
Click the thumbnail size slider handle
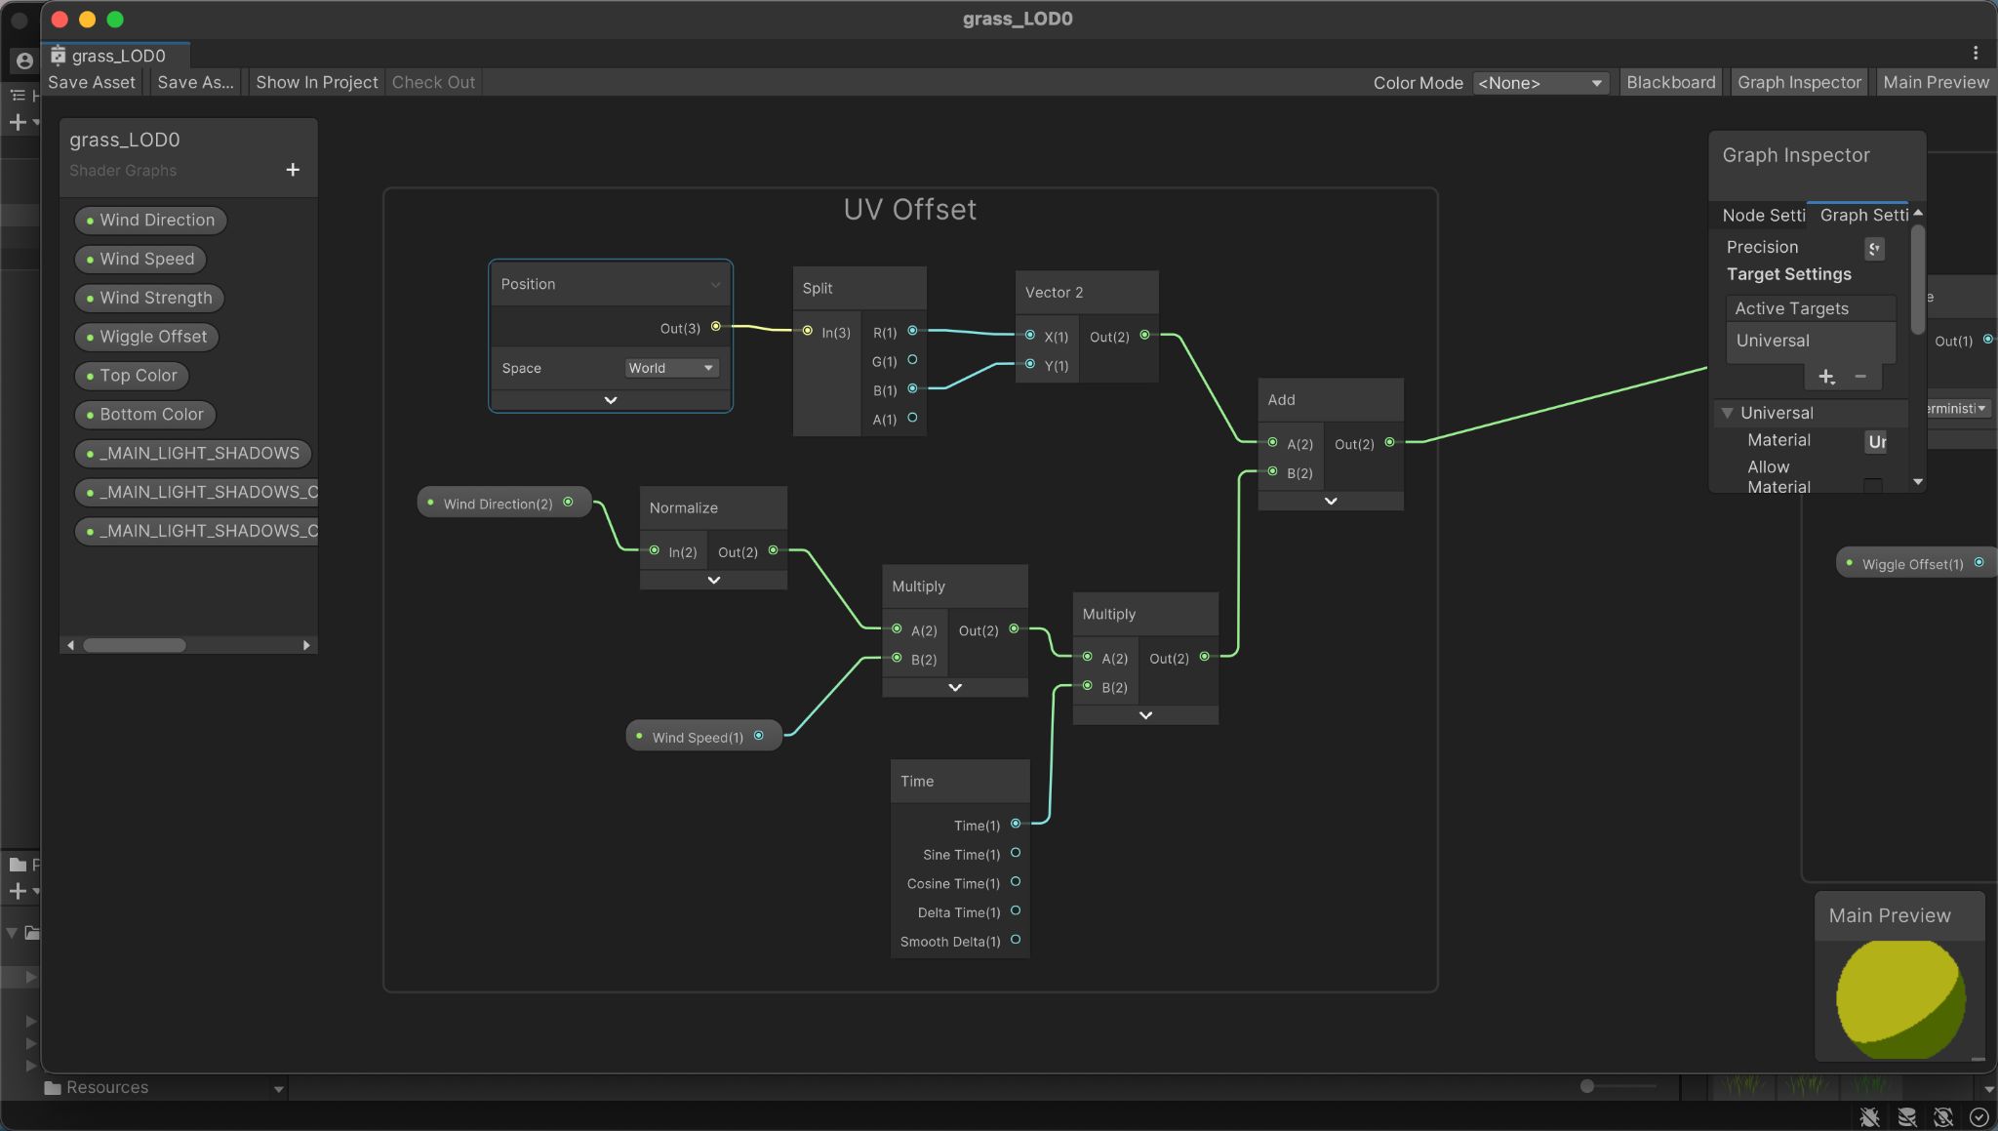click(1587, 1086)
